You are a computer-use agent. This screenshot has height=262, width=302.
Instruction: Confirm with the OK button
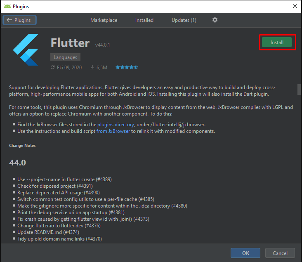[x=245, y=253]
